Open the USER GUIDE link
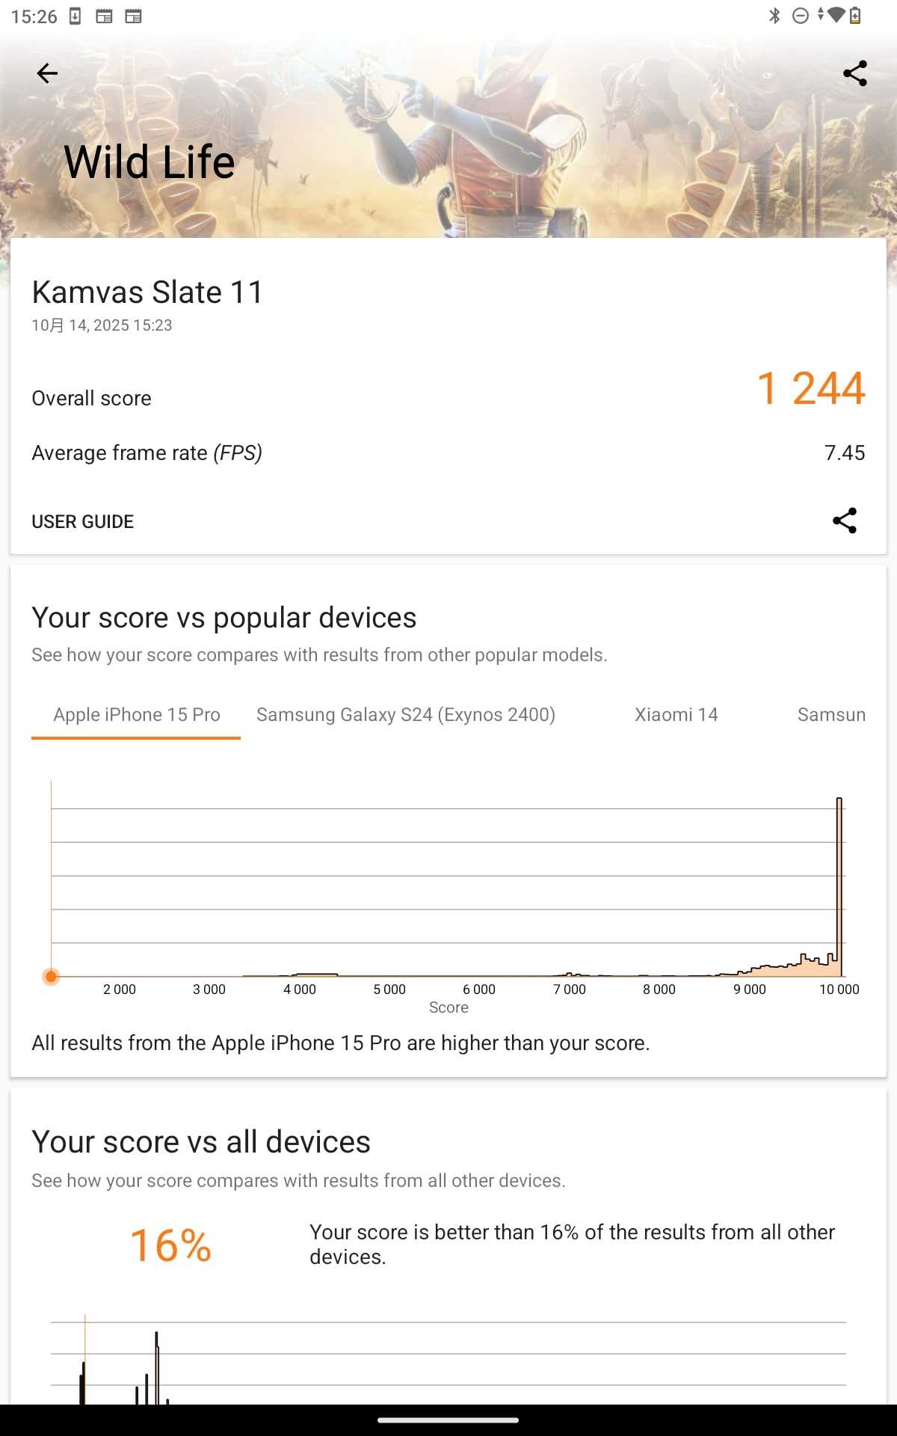 coord(83,521)
